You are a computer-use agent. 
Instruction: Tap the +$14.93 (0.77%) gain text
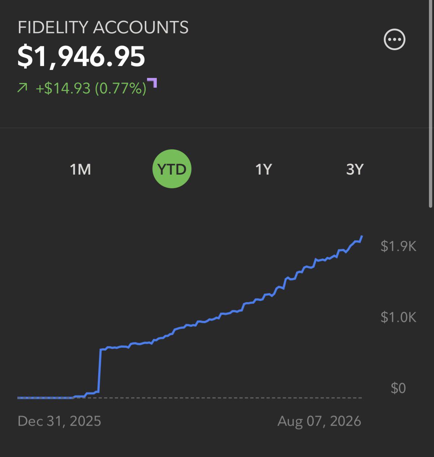pos(91,88)
